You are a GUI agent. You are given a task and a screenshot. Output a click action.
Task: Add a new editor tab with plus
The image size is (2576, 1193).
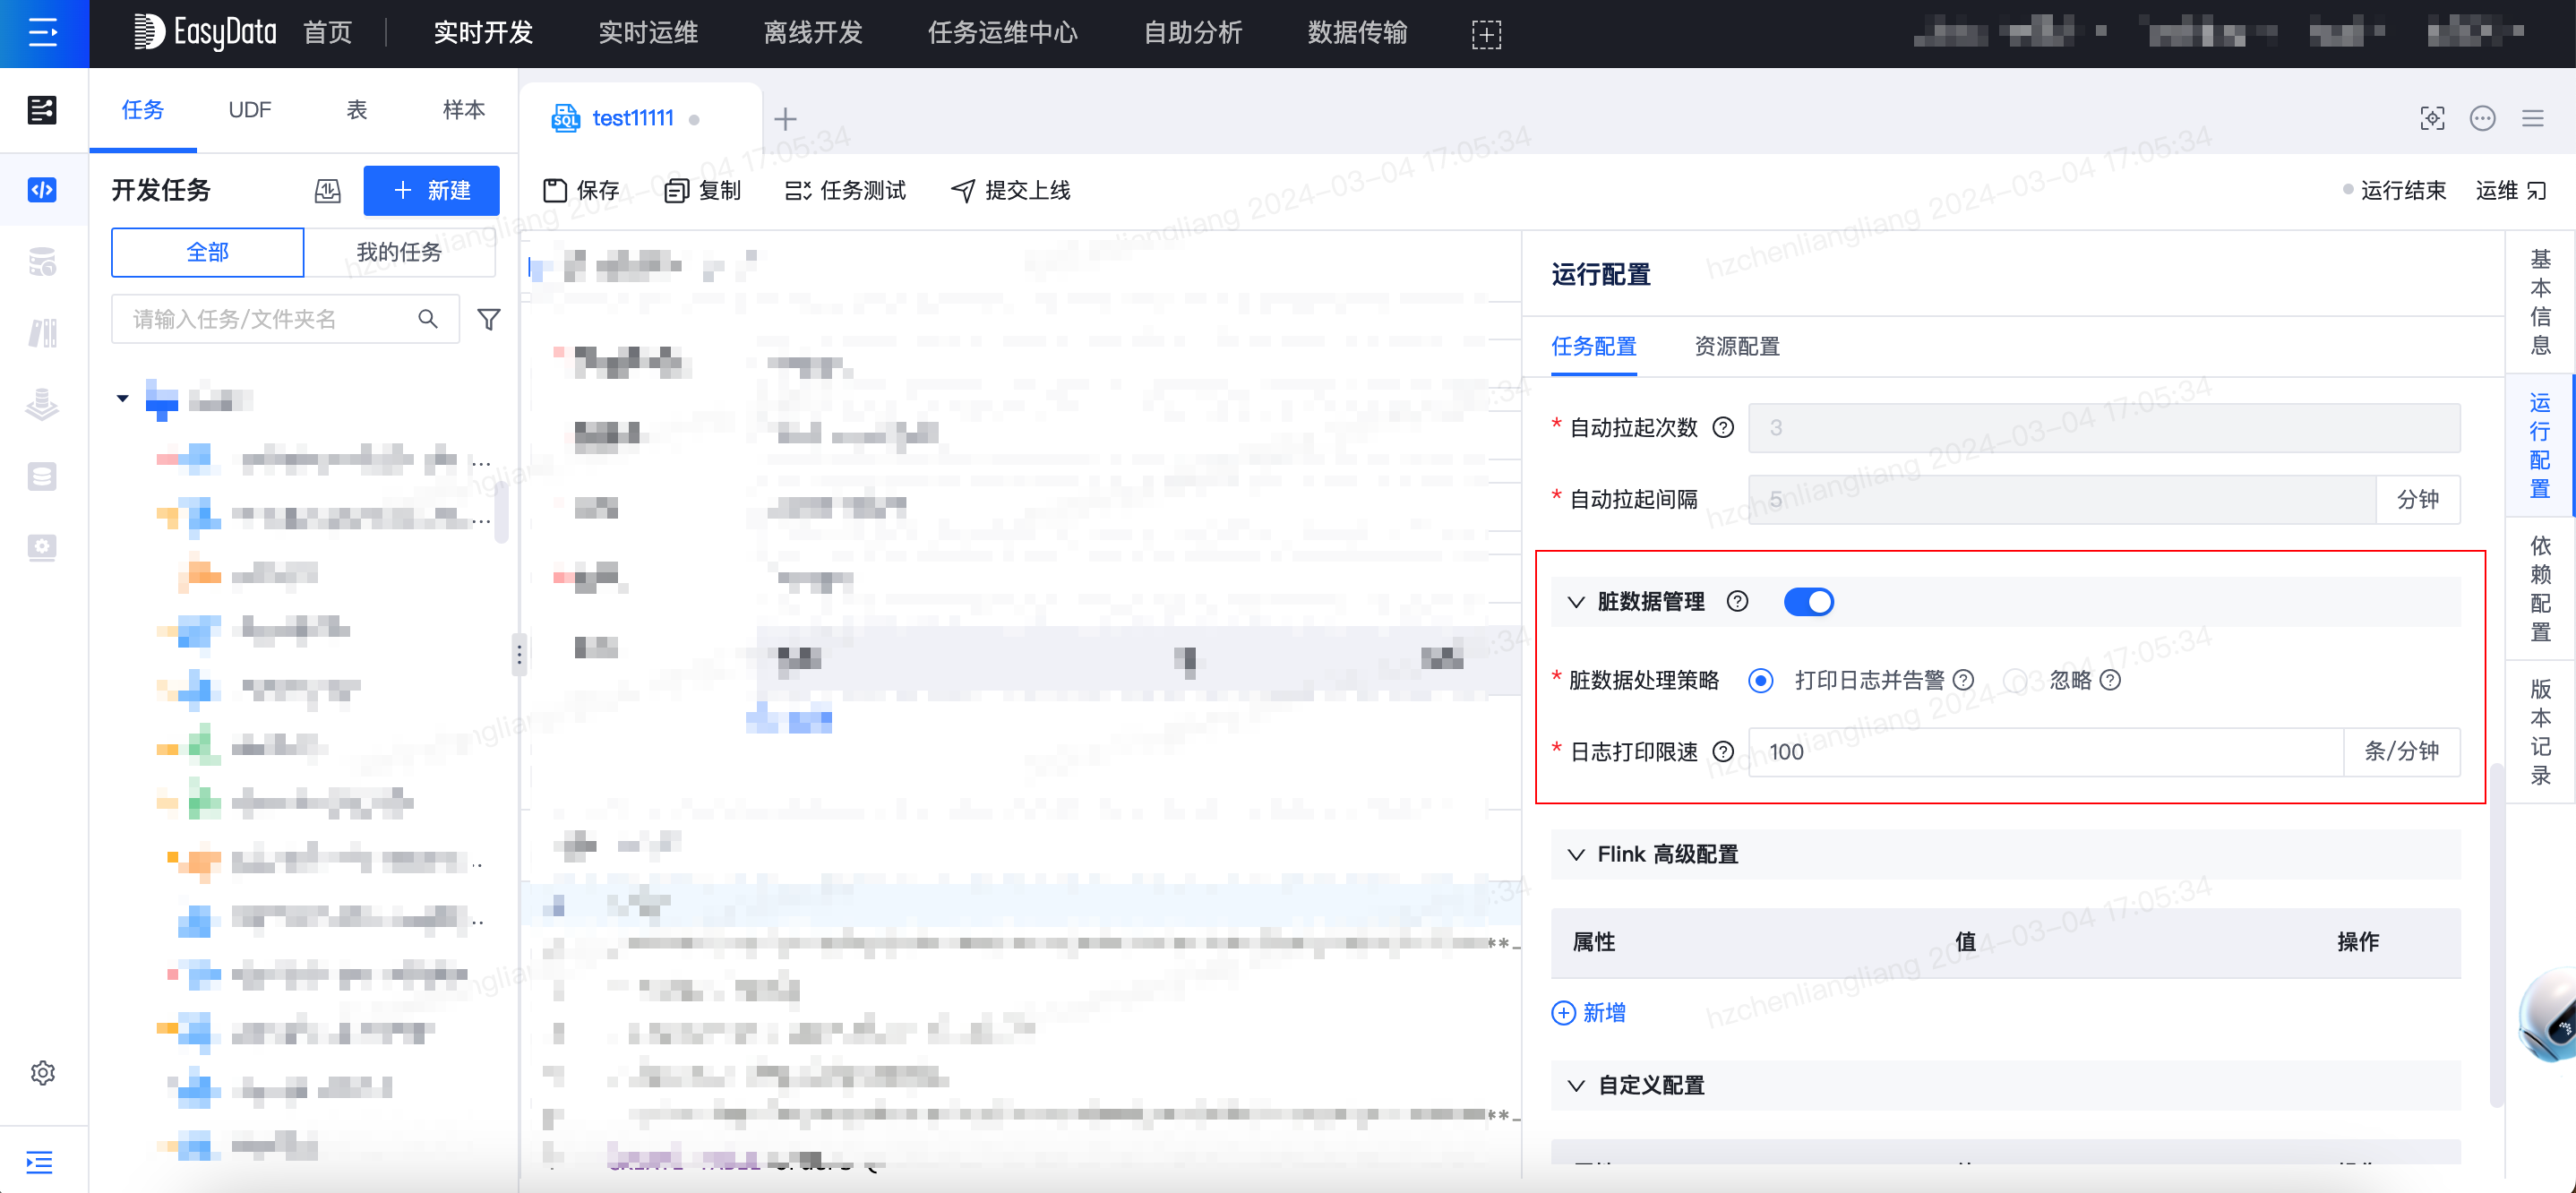(786, 119)
